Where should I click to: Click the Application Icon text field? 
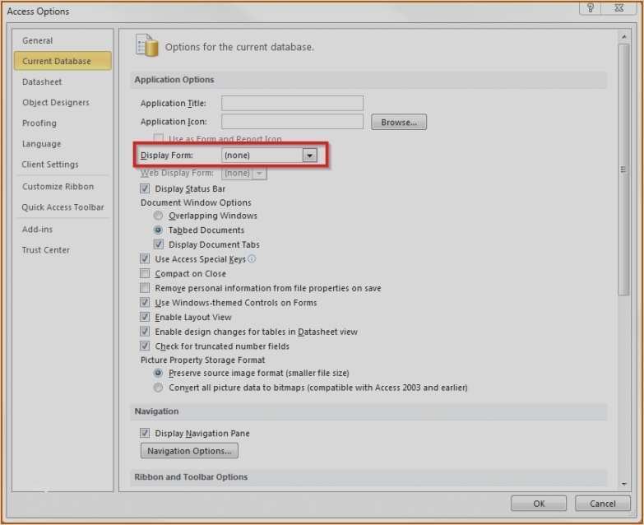point(293,122)
